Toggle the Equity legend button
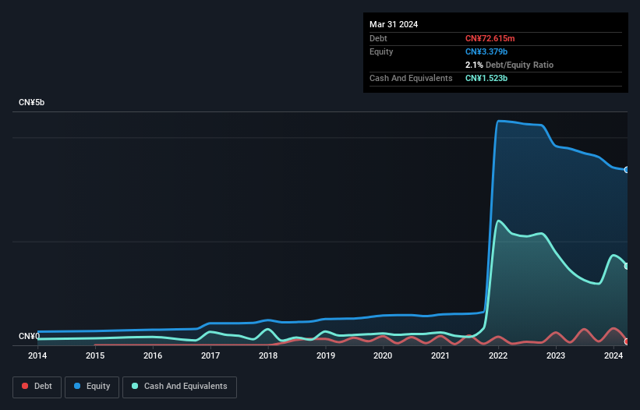 tap(92, 387)
